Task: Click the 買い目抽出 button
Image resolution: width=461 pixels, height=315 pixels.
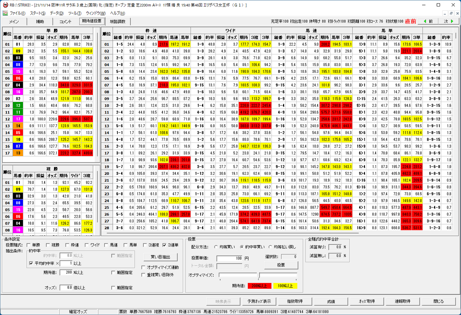Action: 160,257
